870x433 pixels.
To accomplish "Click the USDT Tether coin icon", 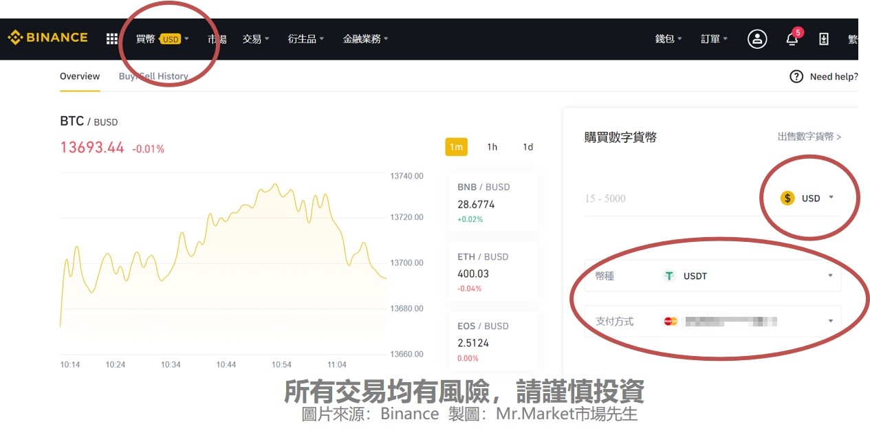I will (x=669, y=276).
